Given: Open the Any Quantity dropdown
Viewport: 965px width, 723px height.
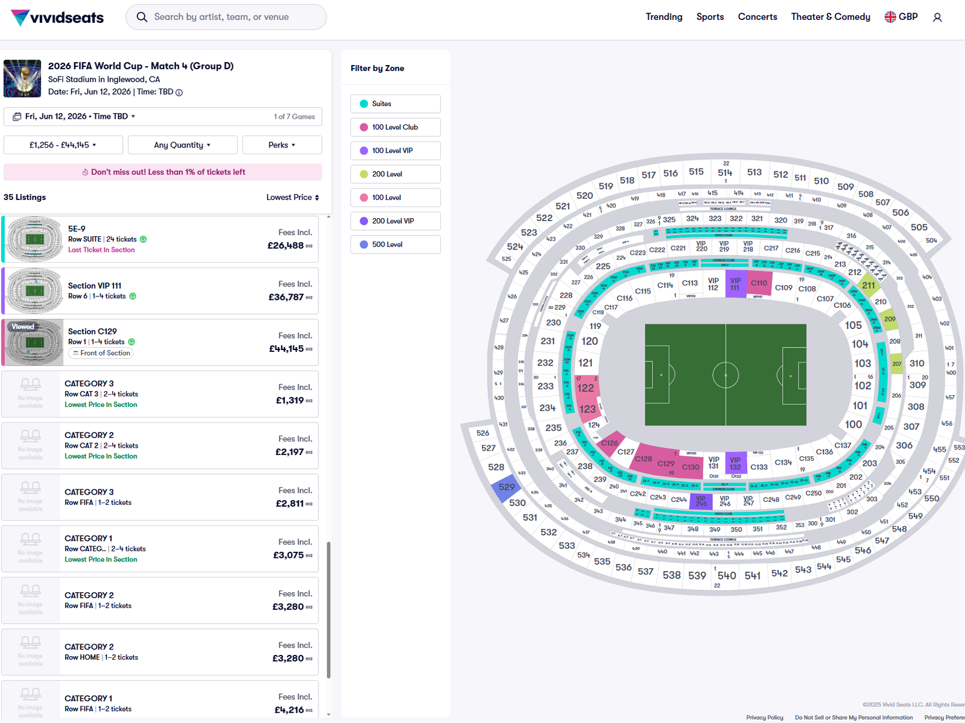Looking at the screenshot, I should [182, 145].
